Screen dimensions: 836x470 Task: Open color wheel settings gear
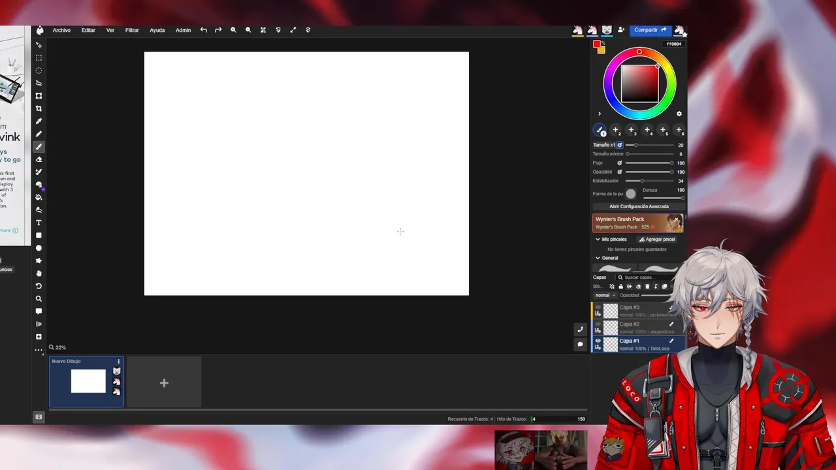[x=679, y=114]
